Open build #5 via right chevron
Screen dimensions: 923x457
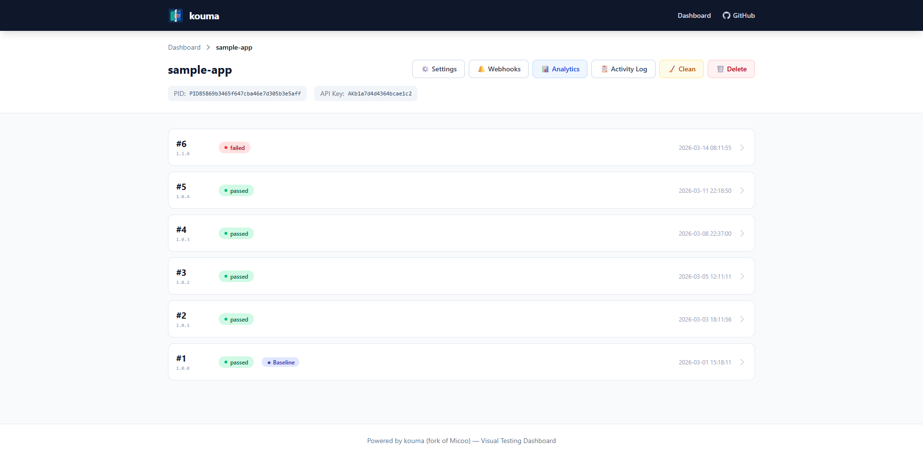742,190
